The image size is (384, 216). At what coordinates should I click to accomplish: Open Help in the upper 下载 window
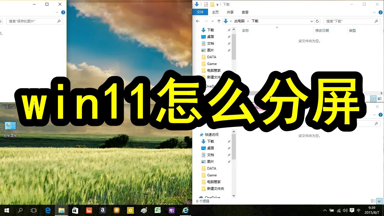[x=380, y=12]
